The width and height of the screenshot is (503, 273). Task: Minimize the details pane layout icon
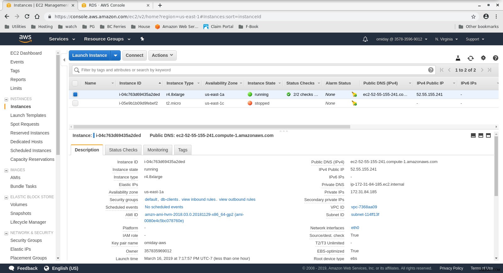473,135
